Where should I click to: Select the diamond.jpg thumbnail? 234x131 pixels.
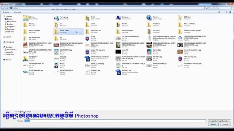point(149,52)
